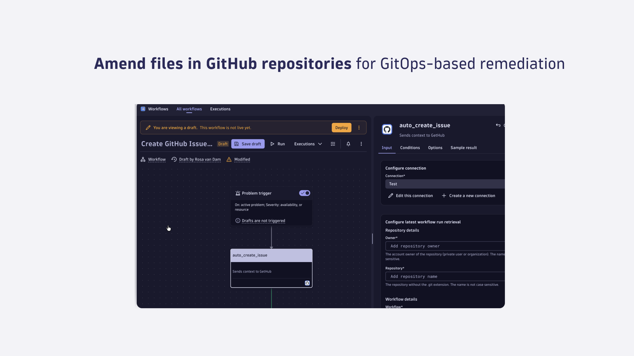Viewport: 634px width, 356px height.
Task: Click the pencil icon by Edit connection
Action: [391, 195]
